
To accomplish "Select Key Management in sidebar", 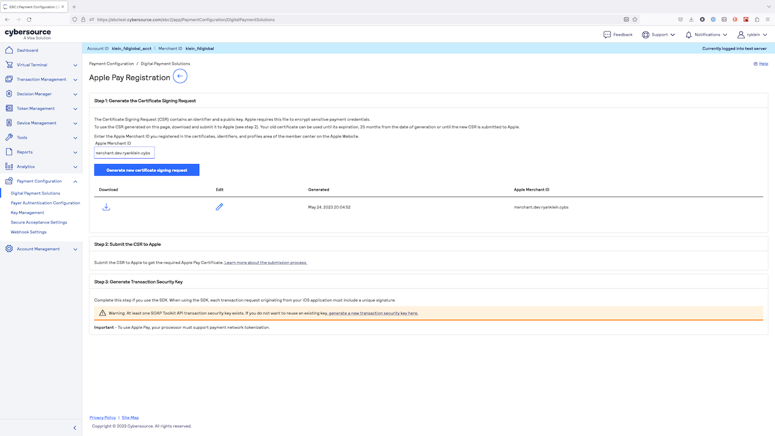I will [x=27, y=213].
